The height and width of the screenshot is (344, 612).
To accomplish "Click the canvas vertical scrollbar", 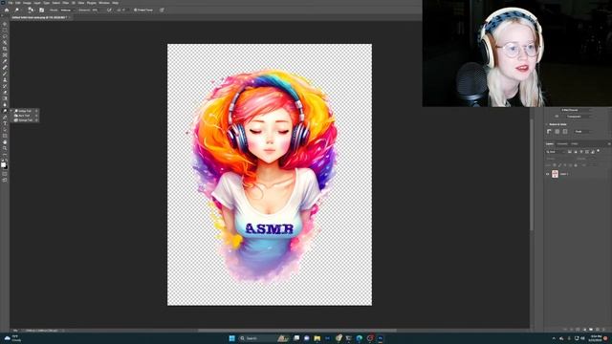I will [x=532, y=175].
